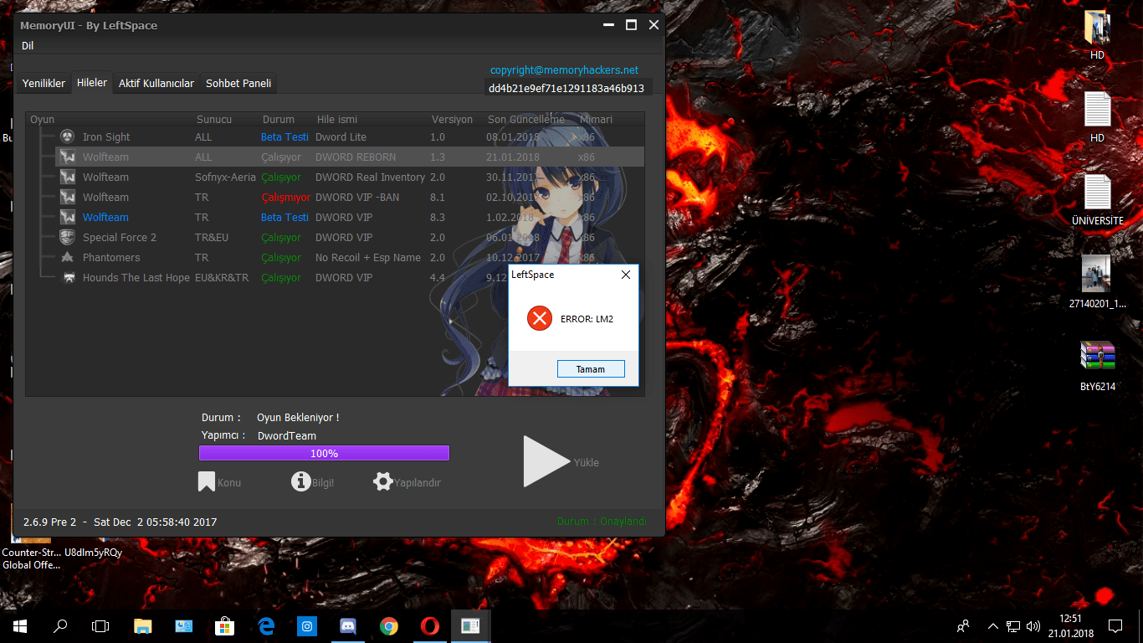Switch to the Hileler tab
Image resolution: width=1143 pixels, height=643 pixels.
92,83
